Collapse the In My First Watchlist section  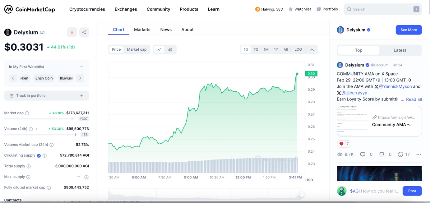(x=82, y=67)
